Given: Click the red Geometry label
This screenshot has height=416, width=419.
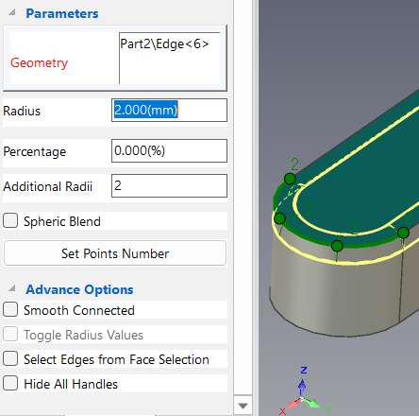Looking at the screenshot, I should point(39,62).
